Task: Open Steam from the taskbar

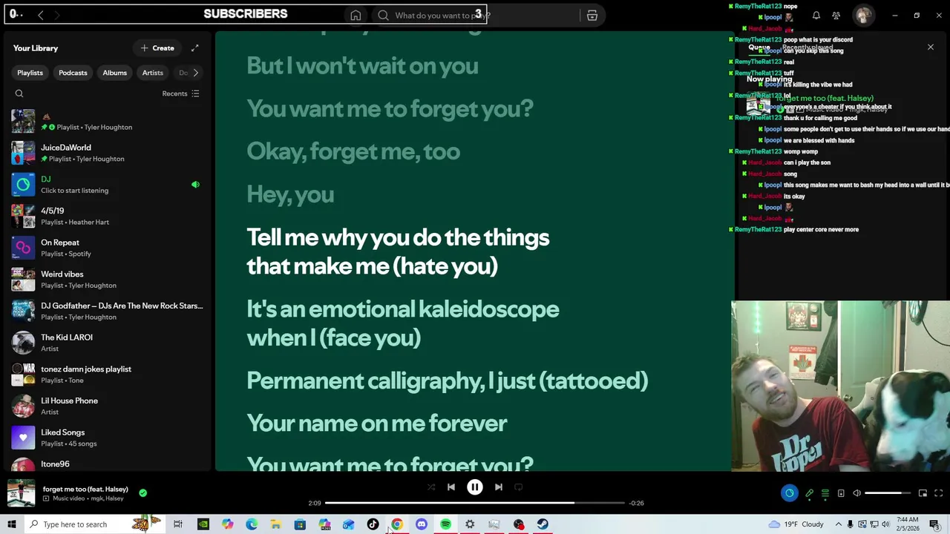Action: 543,524
